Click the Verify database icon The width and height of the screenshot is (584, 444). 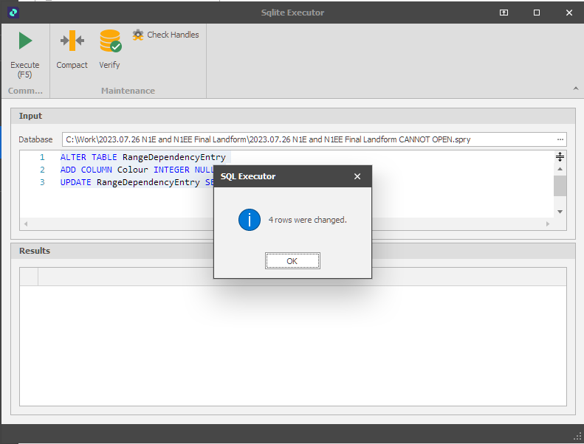[110, 41]
